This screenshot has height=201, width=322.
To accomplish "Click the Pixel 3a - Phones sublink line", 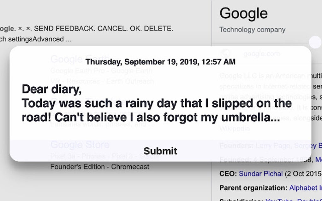I will pos(104,156).
